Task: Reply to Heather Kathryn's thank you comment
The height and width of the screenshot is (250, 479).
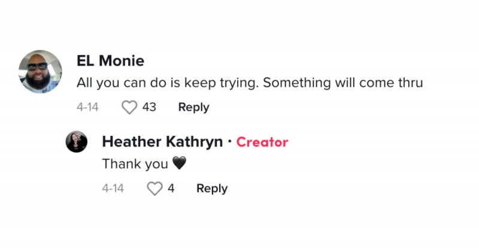Action: (x=212, y=188)
